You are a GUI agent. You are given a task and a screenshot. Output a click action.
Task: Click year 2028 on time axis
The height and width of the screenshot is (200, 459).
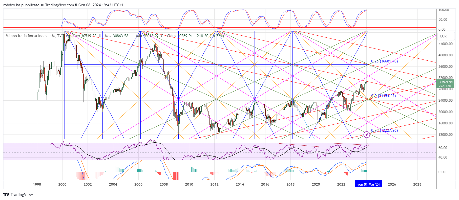[417, 184]
